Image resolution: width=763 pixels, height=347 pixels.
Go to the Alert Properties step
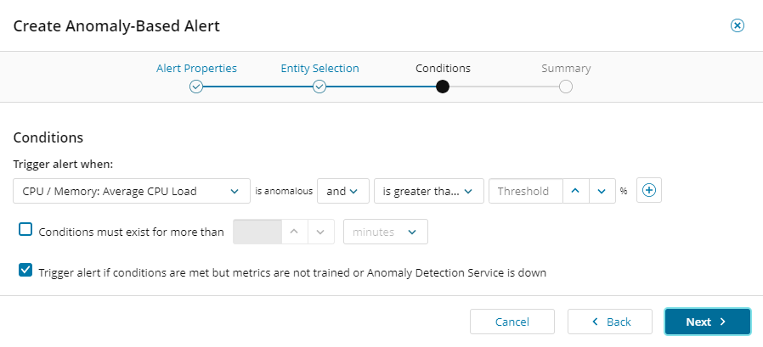(x=196, y=69)
